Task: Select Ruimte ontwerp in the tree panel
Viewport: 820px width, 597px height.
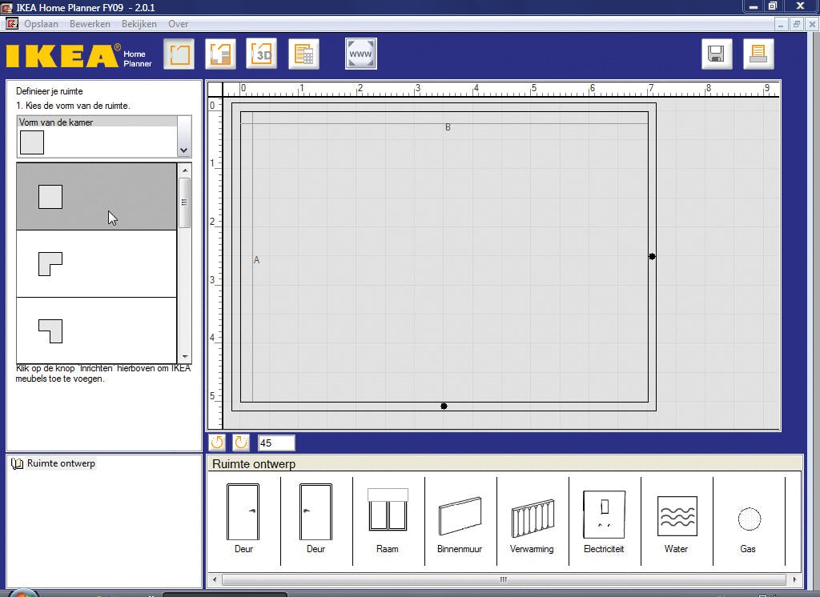Action: tap(60, 463)
